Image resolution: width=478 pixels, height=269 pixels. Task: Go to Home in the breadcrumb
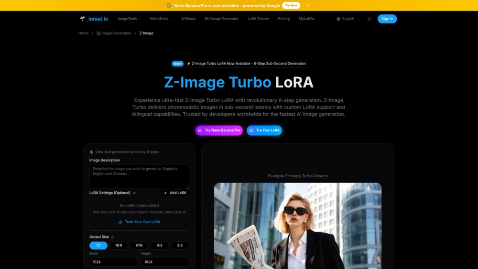click(83, 33)
